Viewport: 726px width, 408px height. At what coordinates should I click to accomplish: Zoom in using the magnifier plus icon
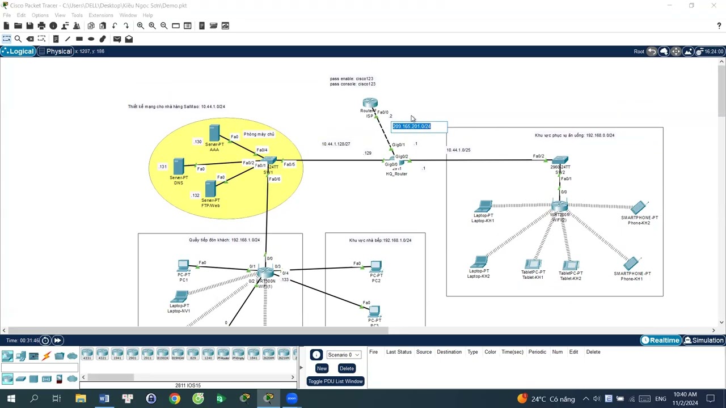tap(140, 25)
